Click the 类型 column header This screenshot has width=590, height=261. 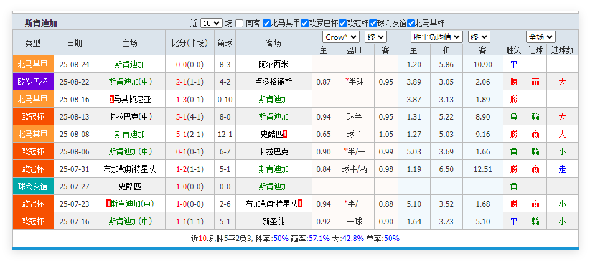click(x=32, y=44)
